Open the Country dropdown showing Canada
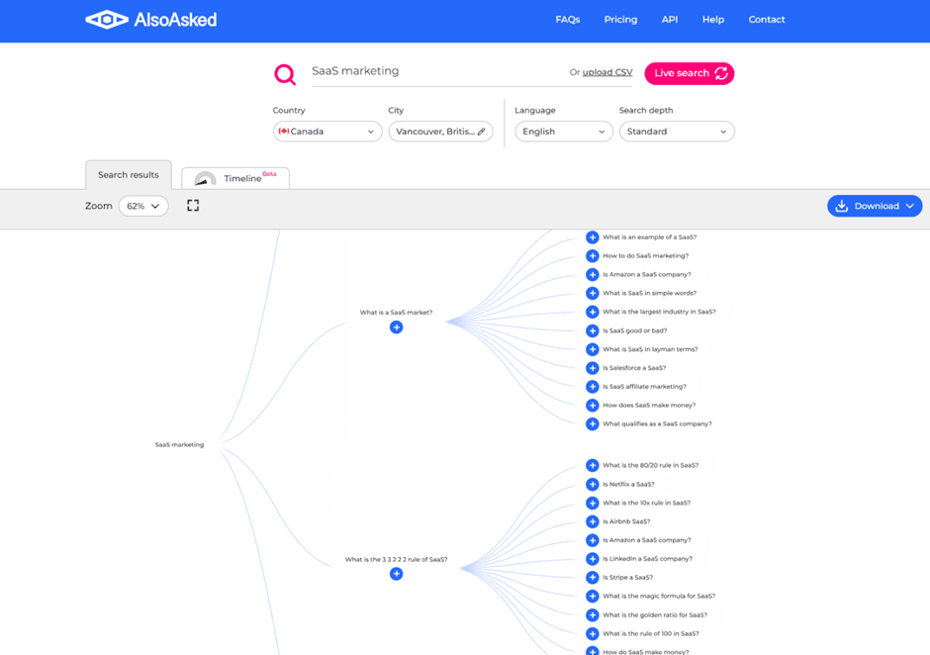930x655 pixels. (327, 132)
